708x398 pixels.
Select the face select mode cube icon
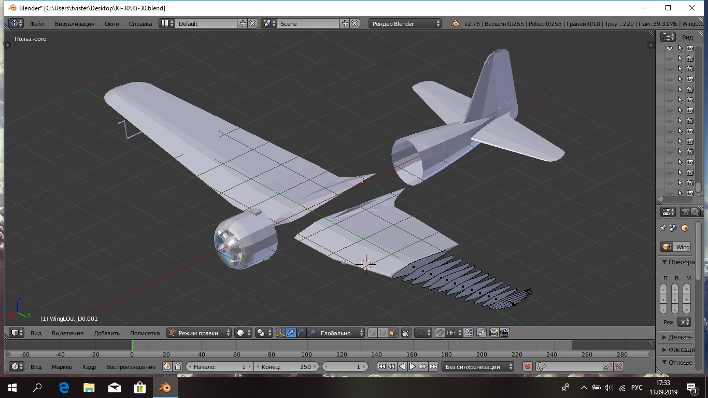(393, 333)
